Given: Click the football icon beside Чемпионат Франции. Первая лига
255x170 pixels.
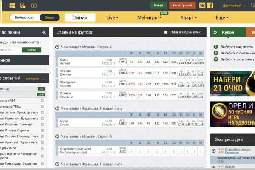Looking at the screenshot, I should coord(57,108).
